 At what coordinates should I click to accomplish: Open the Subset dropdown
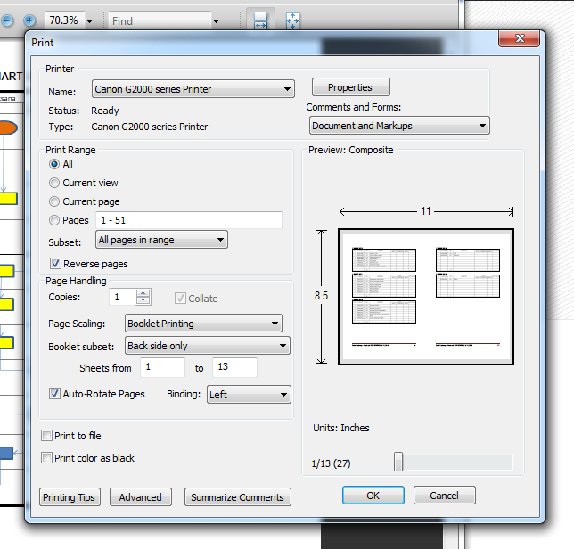(161, 240)
